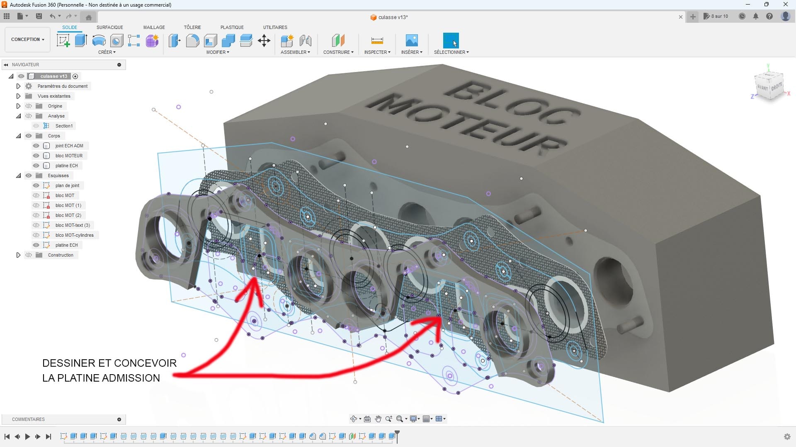Hide the bloc MOTEUR body
Image resolution: width=796 pixels, height=447 pixels.
(36, 155)
